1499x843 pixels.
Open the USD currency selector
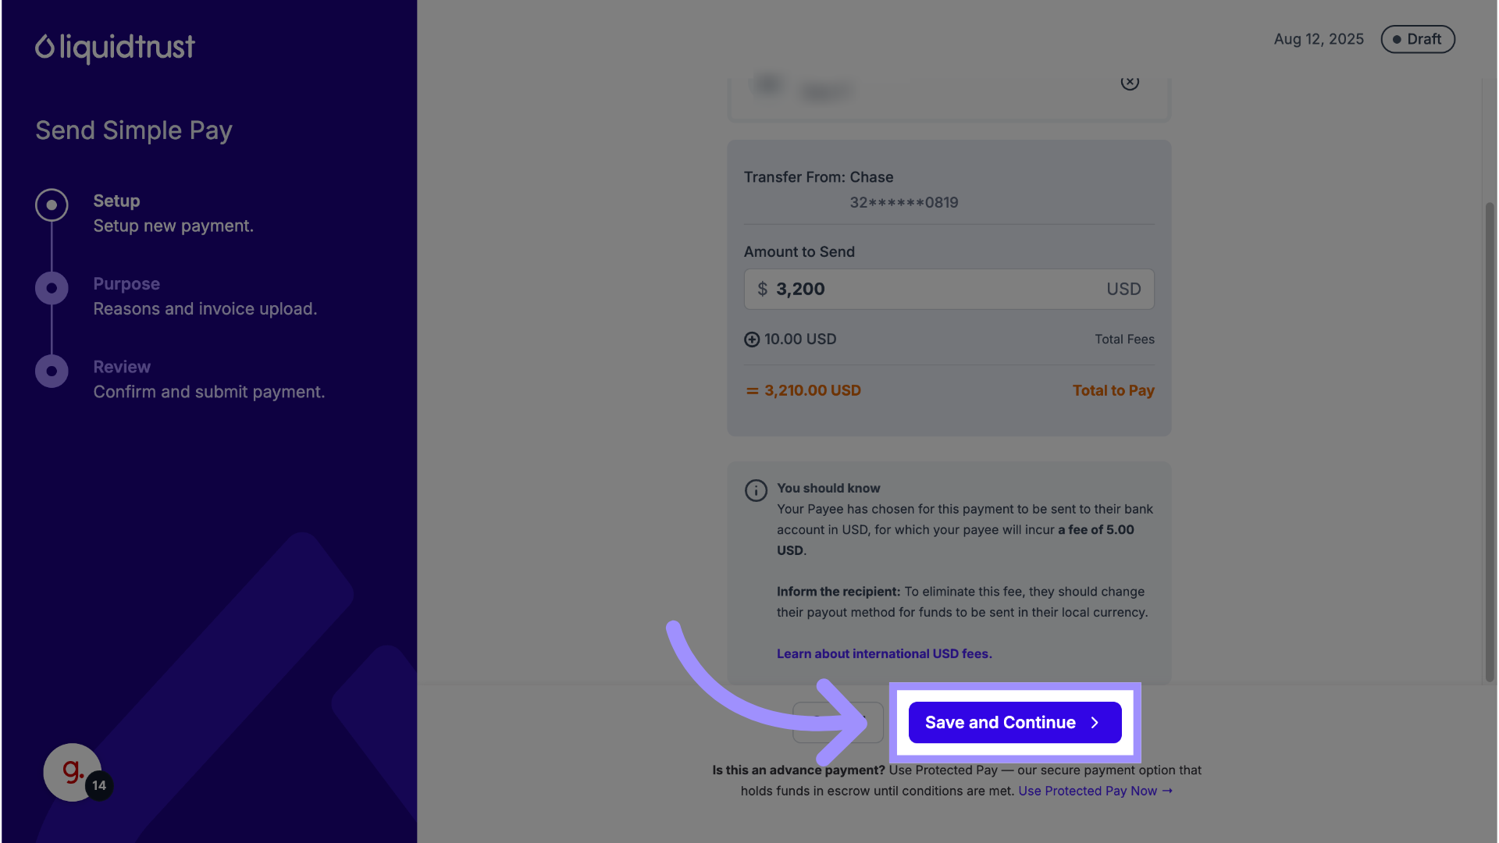[1123, 290]
